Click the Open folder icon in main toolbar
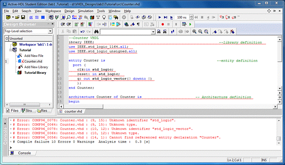 click(17, 17)
